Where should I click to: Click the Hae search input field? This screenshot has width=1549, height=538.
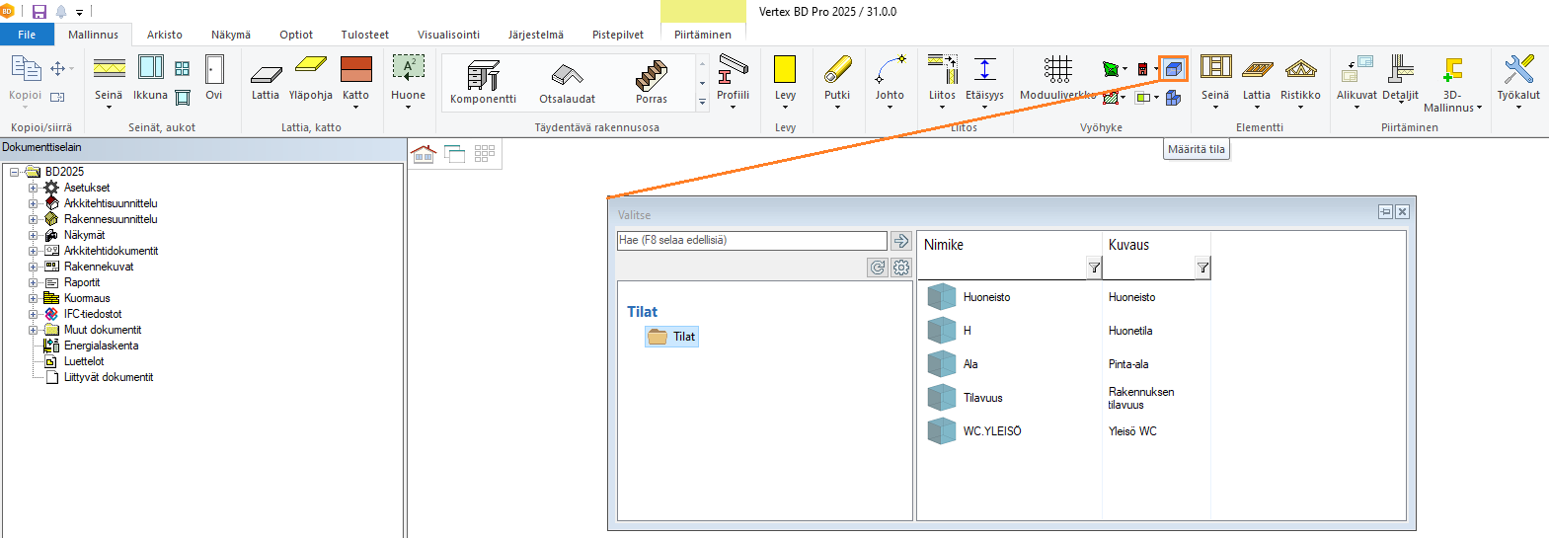[x=751, y=241]
